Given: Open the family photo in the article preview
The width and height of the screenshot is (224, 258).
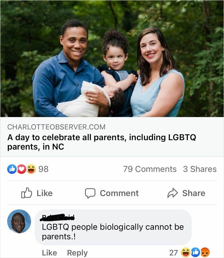Looking at the screenshot, I should (x=112, y=58).
